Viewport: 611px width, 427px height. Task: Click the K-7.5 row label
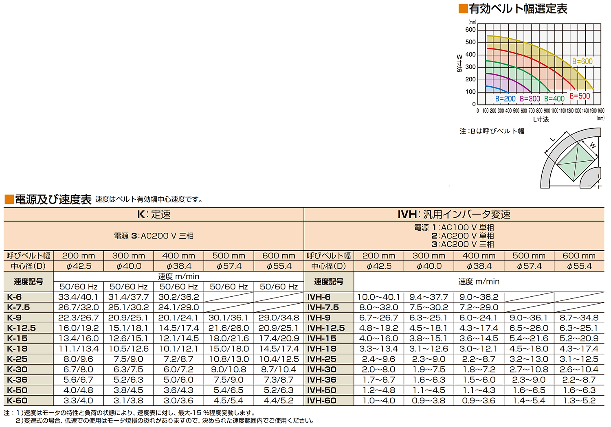pos(29,307)
